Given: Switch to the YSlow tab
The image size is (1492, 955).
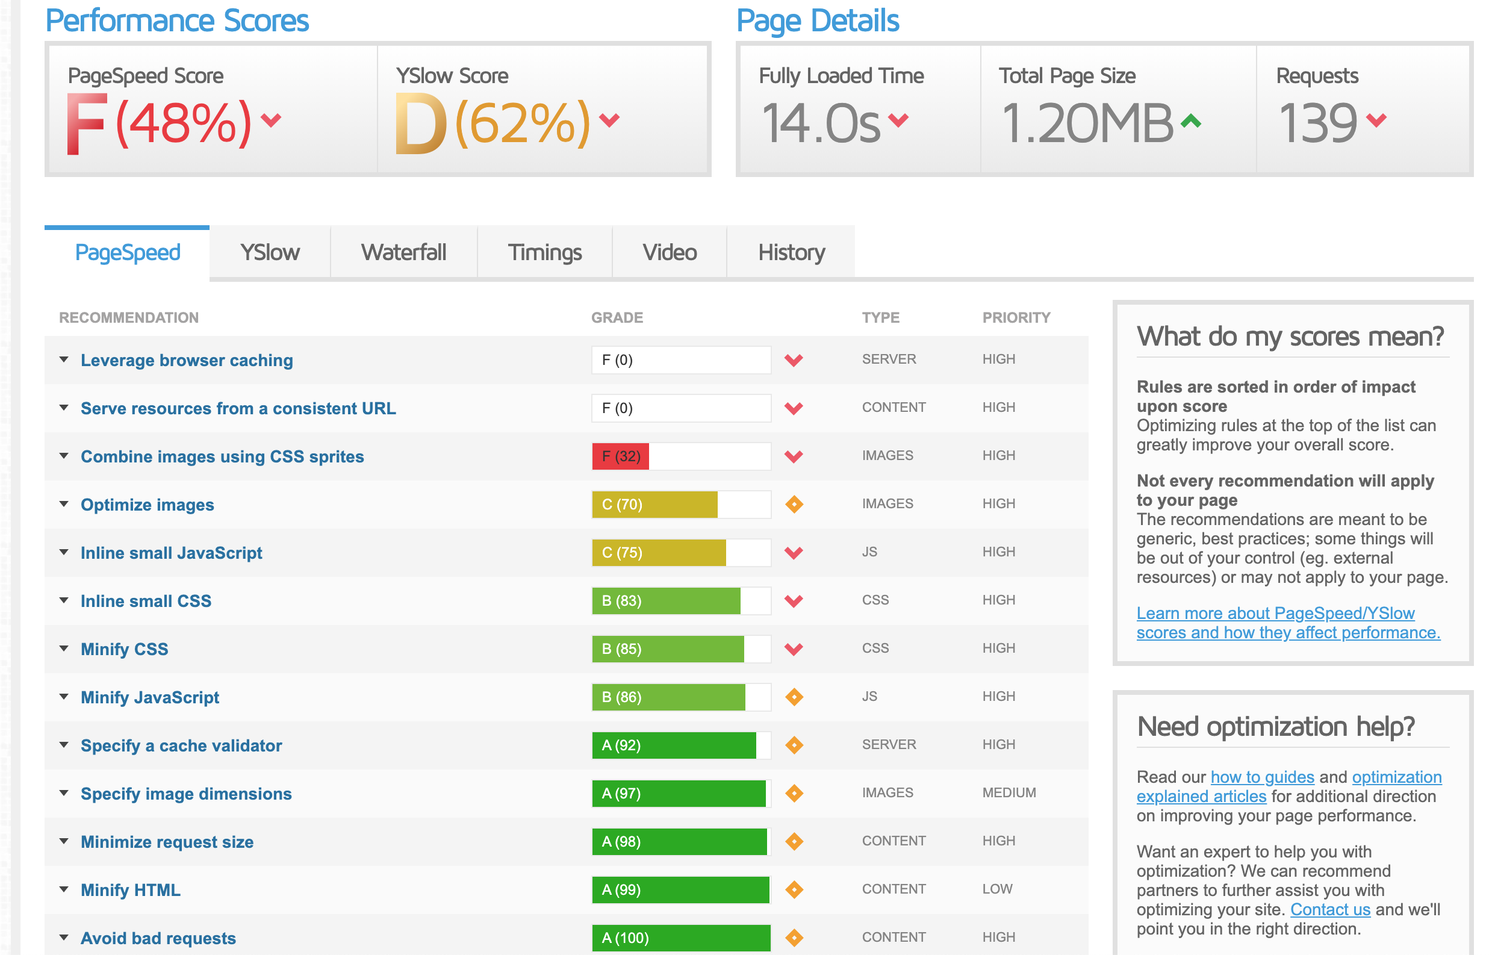Looking at the screenshot, I should pyautogui.click(x=270, y=253).
